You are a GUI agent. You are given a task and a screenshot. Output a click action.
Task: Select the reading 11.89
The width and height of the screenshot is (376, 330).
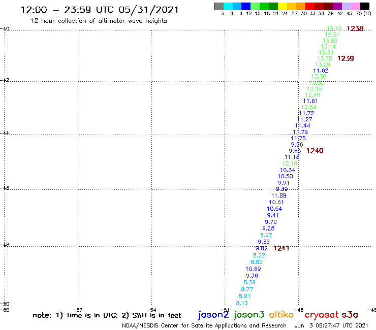[278, 195]
